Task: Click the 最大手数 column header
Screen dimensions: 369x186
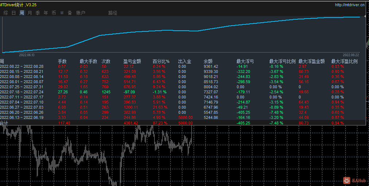Action: [x=89, y=61]
